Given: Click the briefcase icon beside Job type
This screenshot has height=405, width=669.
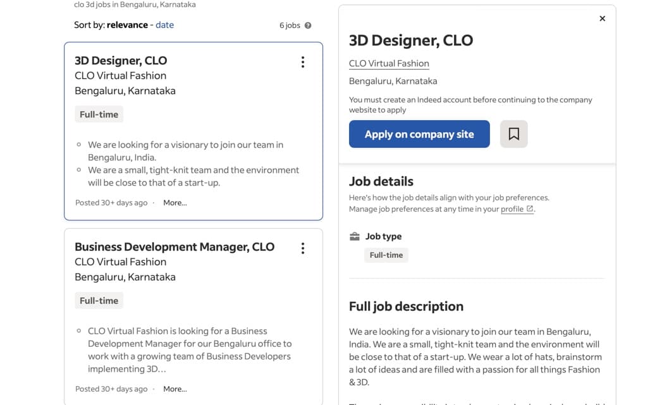Looking at the screenshot, I should (355, 236).
